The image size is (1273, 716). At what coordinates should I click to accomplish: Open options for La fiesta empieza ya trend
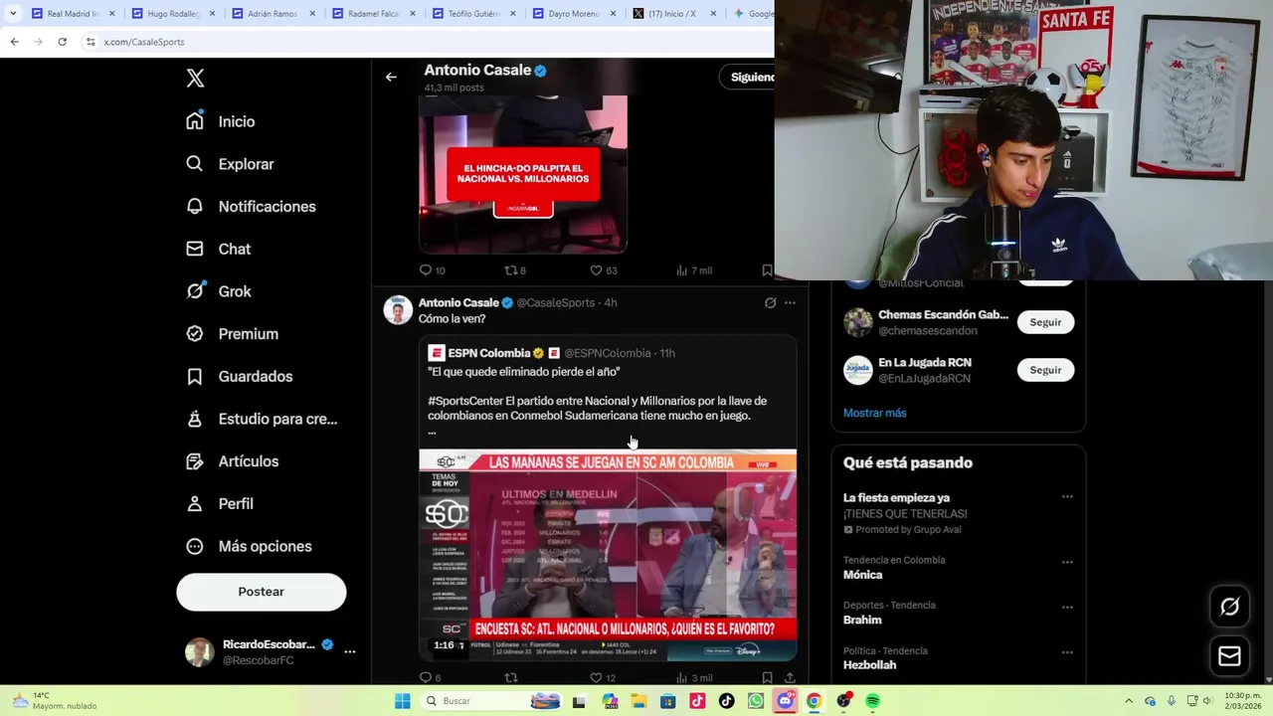pos(1067,497)
